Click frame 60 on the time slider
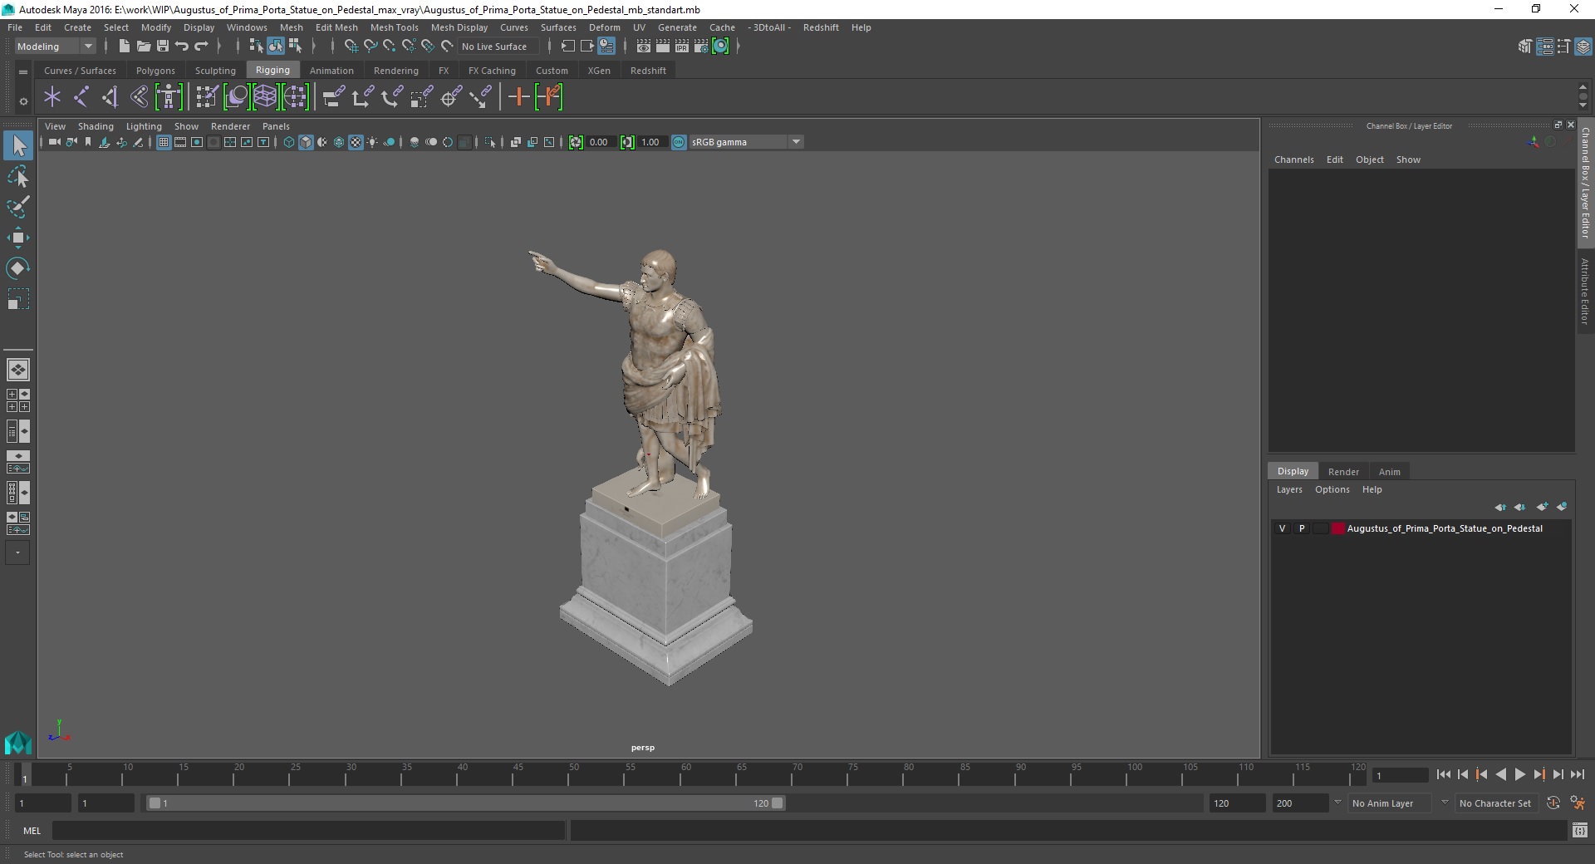 click(685, 775)
